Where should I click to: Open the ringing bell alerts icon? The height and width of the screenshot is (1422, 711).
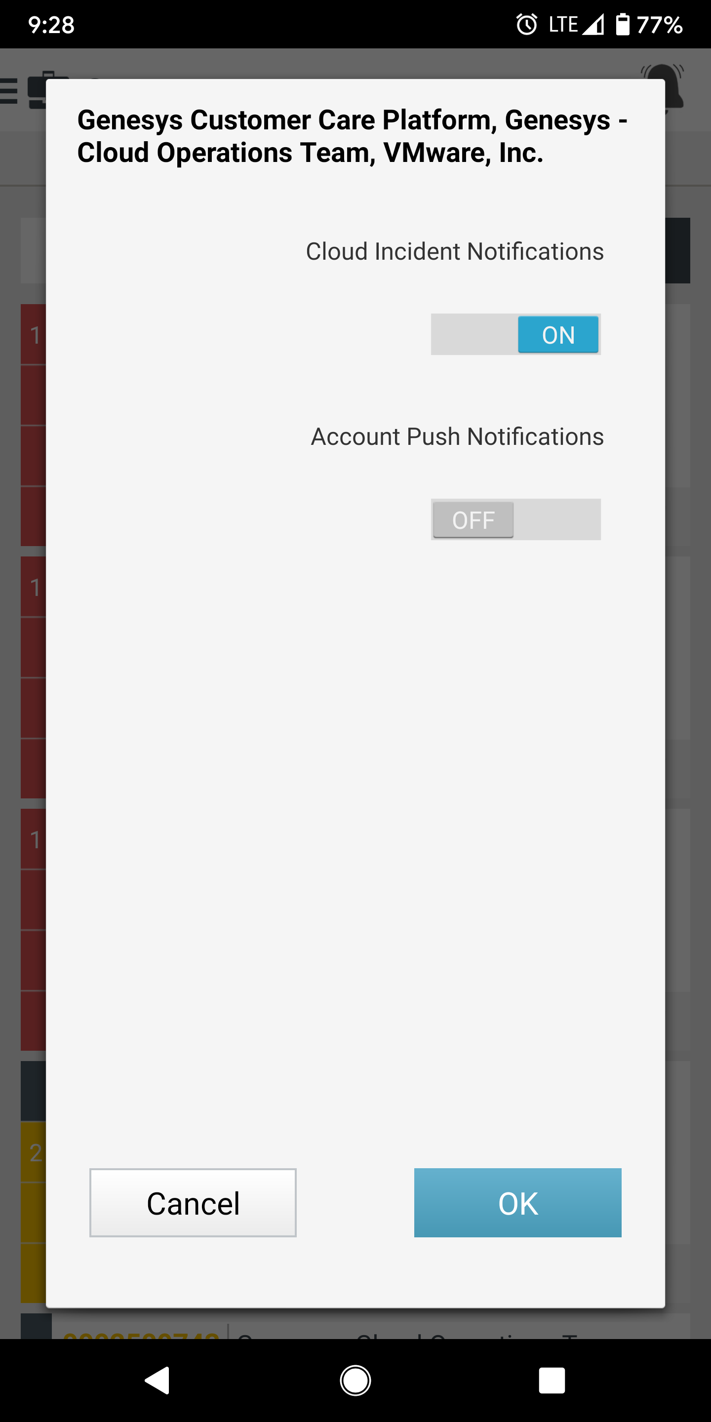[x=674, y=88]
